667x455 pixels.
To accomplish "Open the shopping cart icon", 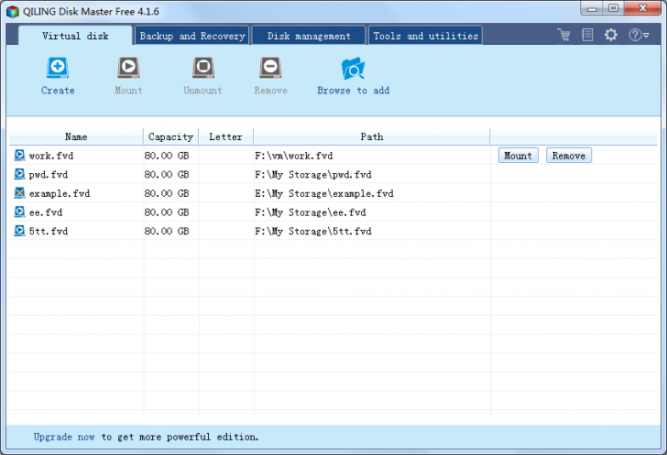I will [564, 35].
